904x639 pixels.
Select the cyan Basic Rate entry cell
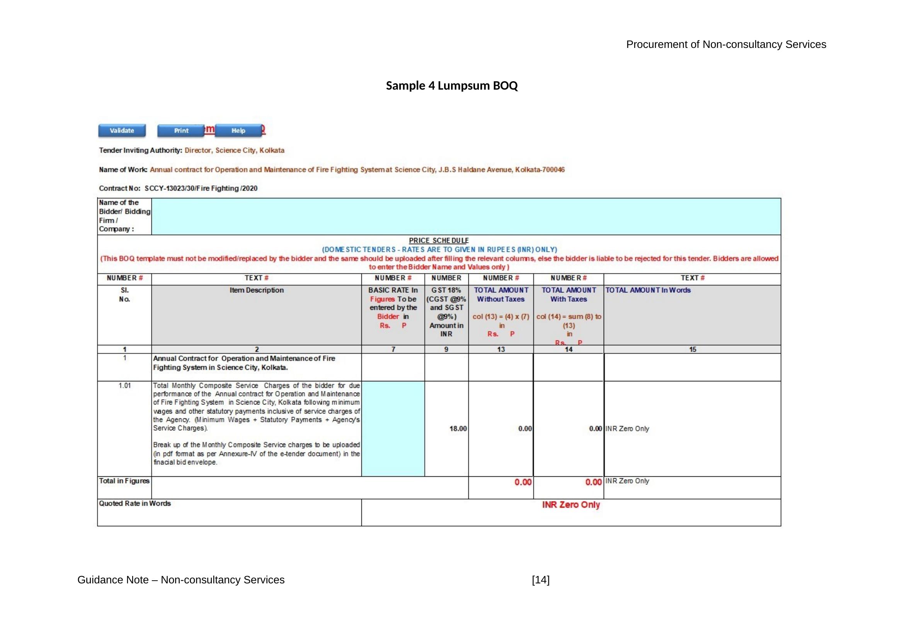[x=393, y=428]
